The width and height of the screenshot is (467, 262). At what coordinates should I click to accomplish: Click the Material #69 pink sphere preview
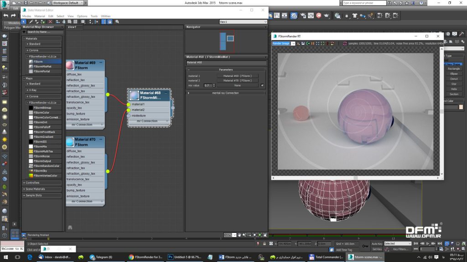pyautogui.click(x=70, y=65)
